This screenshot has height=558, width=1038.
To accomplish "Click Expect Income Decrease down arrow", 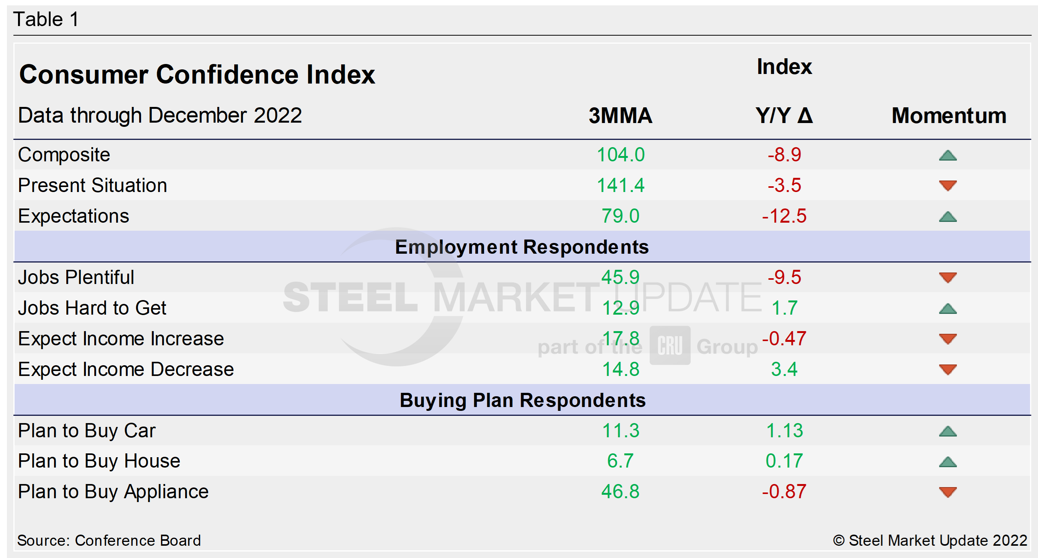I will (x=947, y=369).
